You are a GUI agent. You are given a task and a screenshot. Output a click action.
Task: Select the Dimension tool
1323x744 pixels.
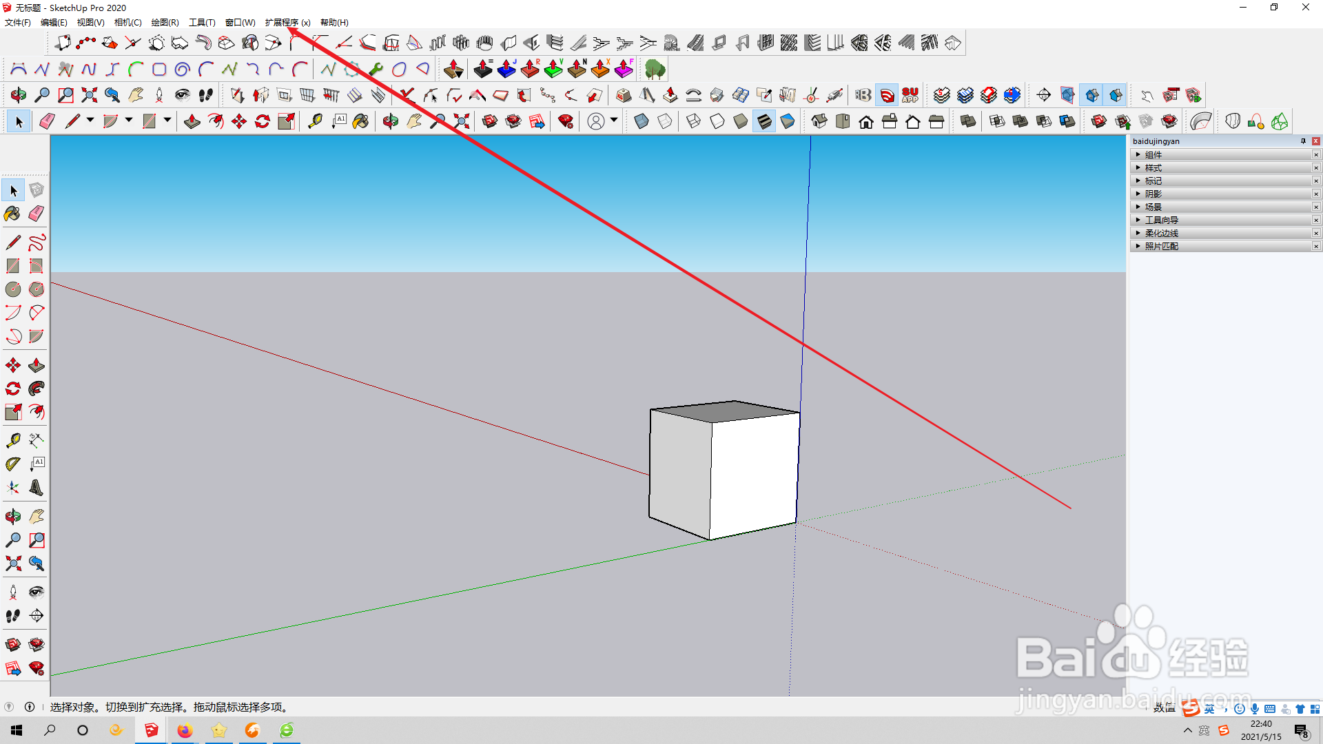pos(37,441)
